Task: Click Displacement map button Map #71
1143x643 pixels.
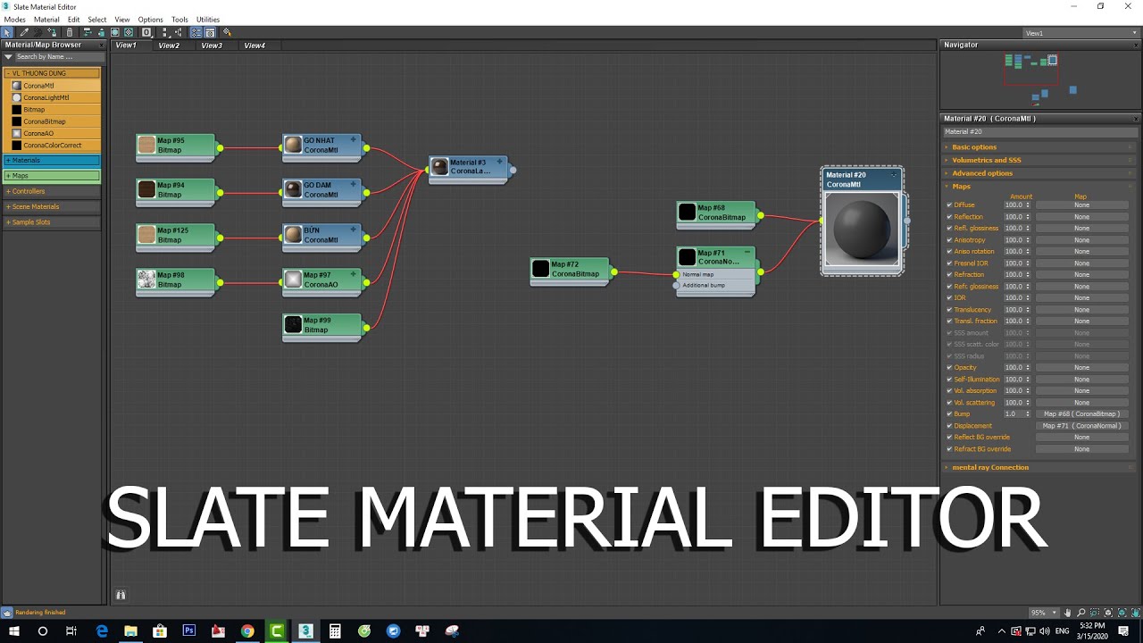Action: tap(1081, 426)
